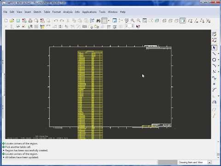Click the Zoom In magnifier icon
The image size is (221, 166).
(x=133, y=20)
